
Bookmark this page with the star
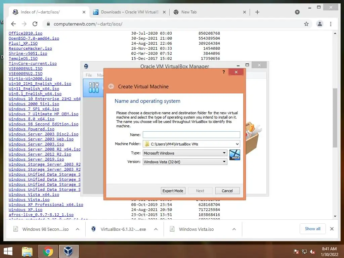point(306,24)
